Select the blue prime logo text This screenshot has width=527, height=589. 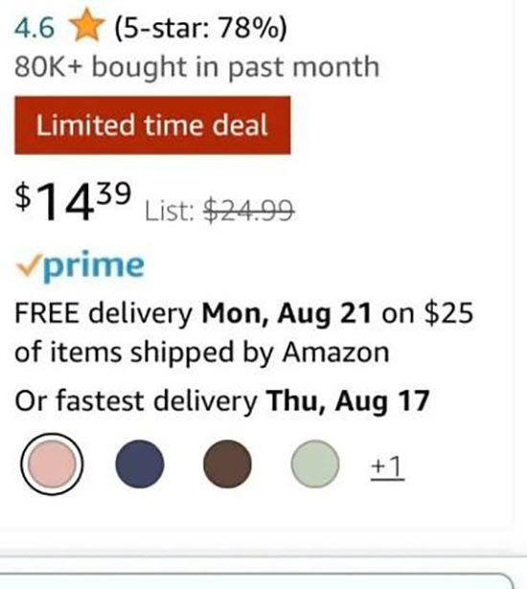click(x=94, y=265)
